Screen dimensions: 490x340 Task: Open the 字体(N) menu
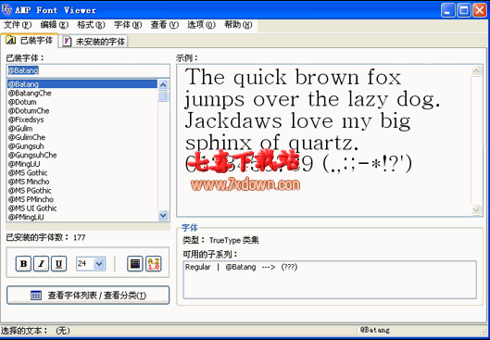click(128, 25)
